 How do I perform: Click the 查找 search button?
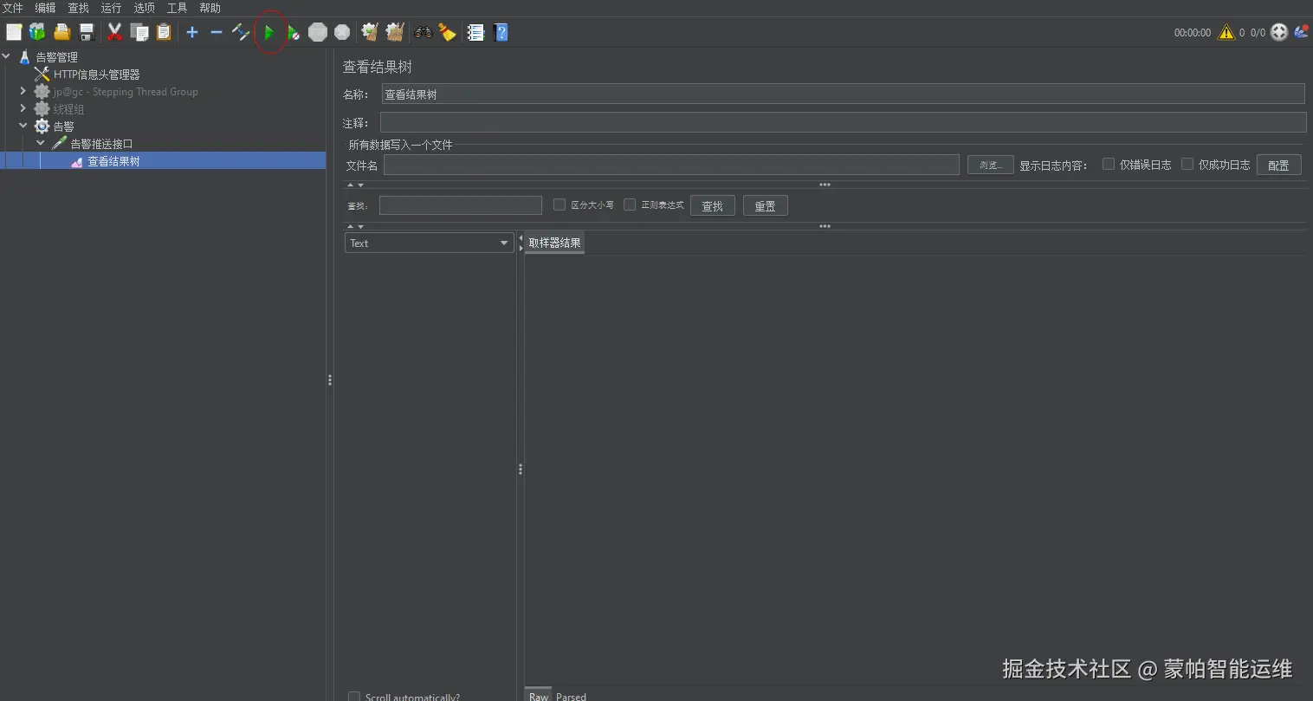tap(712, 205)
